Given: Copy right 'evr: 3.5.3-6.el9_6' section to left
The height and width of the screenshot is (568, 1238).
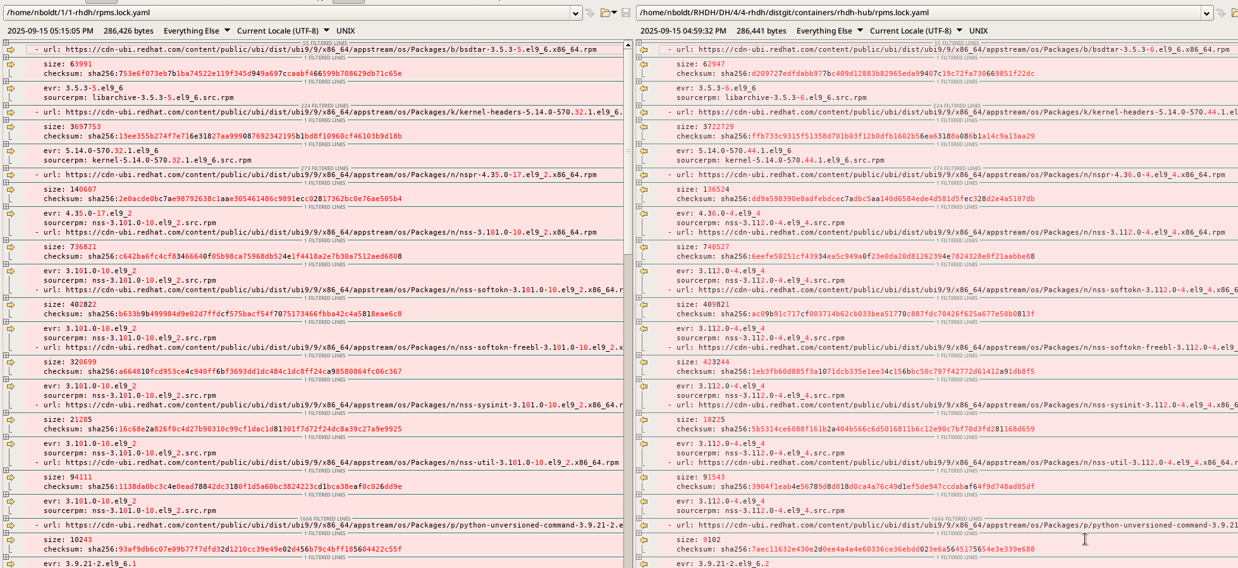Looking at the screenshot, I should (x=644, y=88).
